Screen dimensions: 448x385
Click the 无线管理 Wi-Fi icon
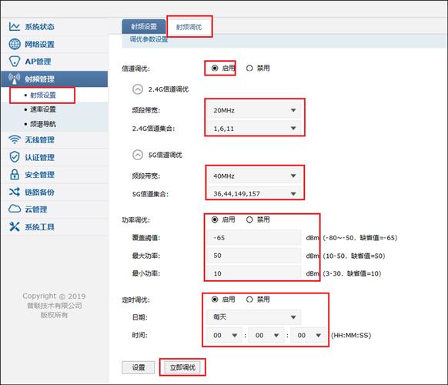(x=15, y=139)
